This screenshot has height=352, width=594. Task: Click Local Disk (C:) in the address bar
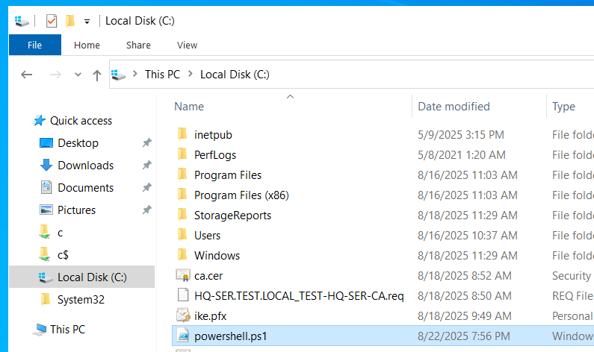pos(235,75)
